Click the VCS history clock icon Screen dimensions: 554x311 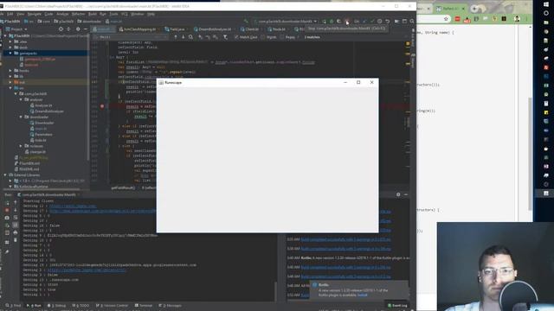click(379, 22)
